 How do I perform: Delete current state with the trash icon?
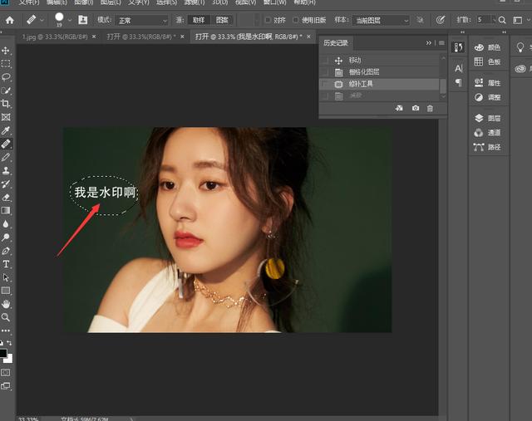[430, 109]
